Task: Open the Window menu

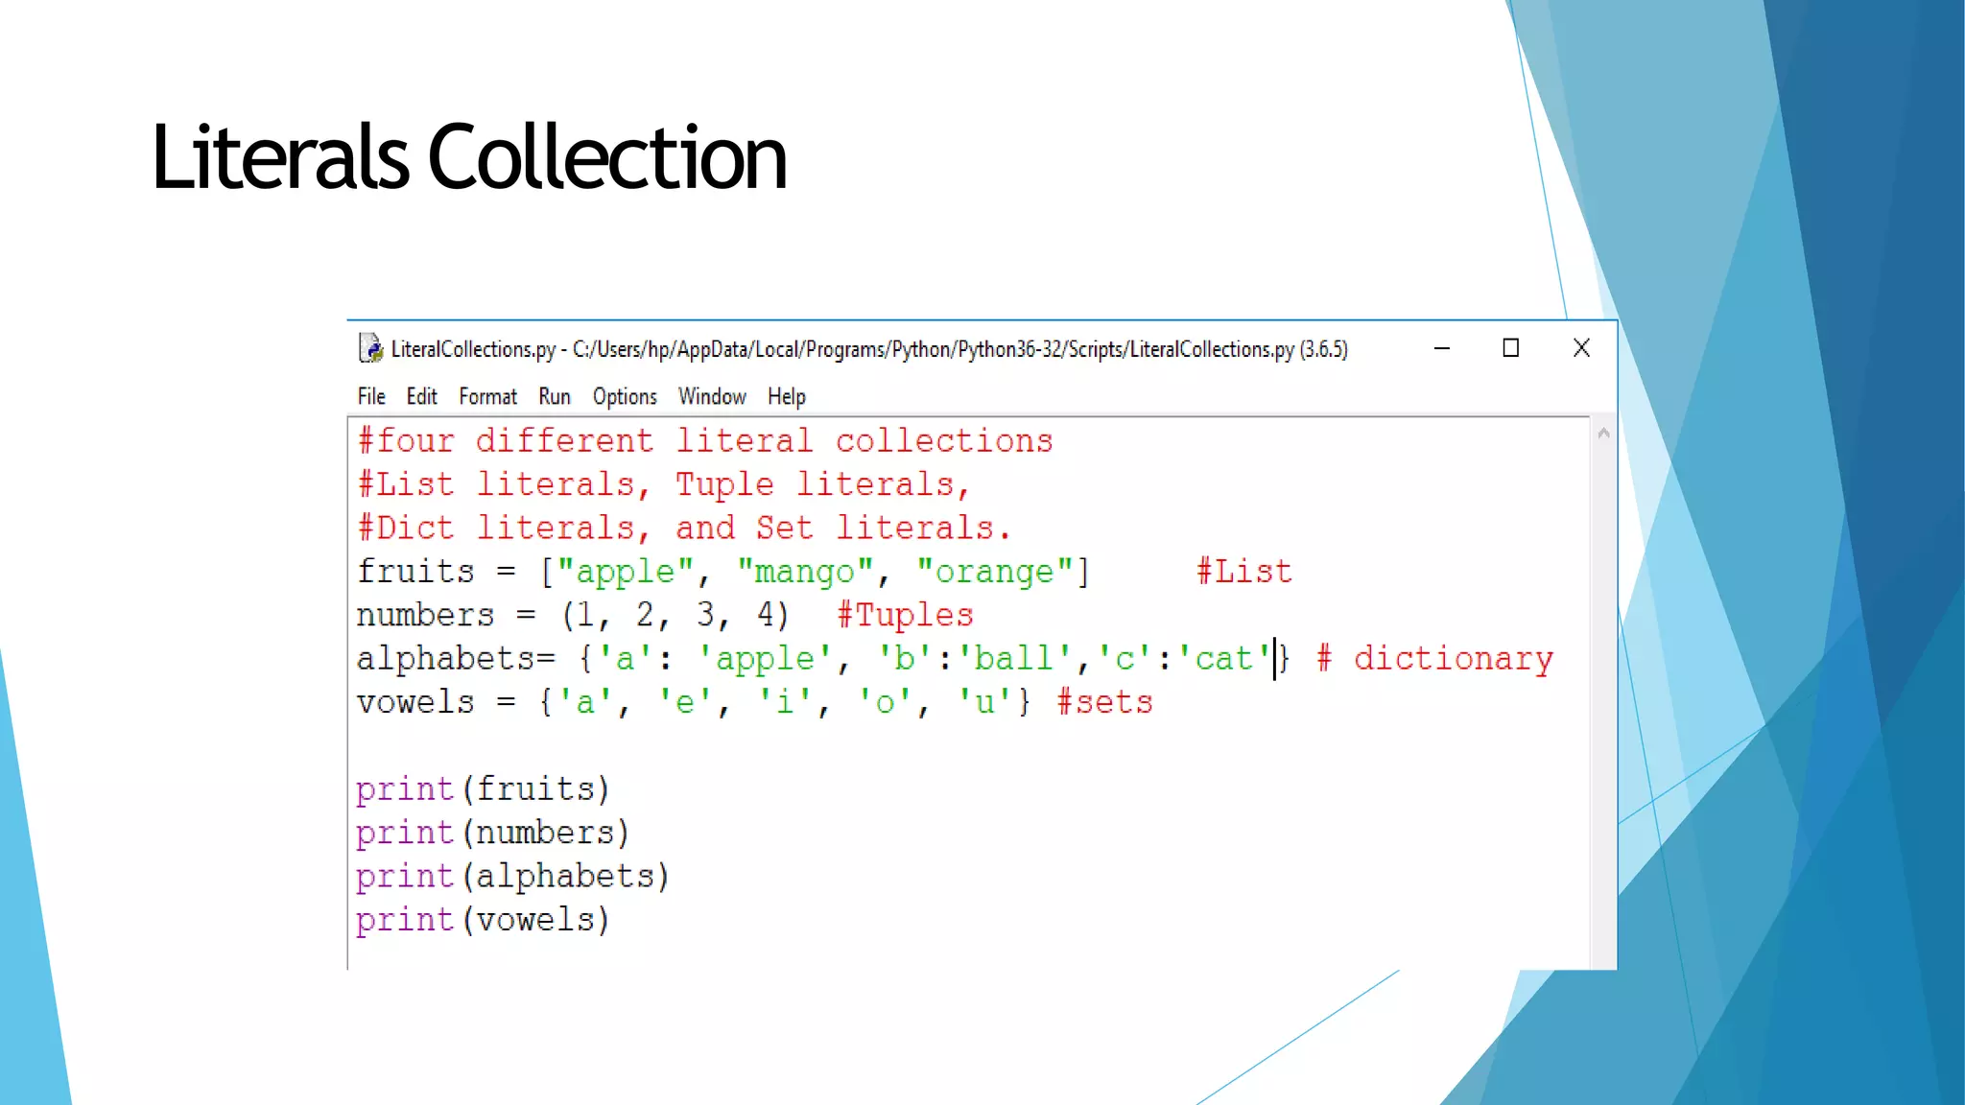Action: point(712,396)
